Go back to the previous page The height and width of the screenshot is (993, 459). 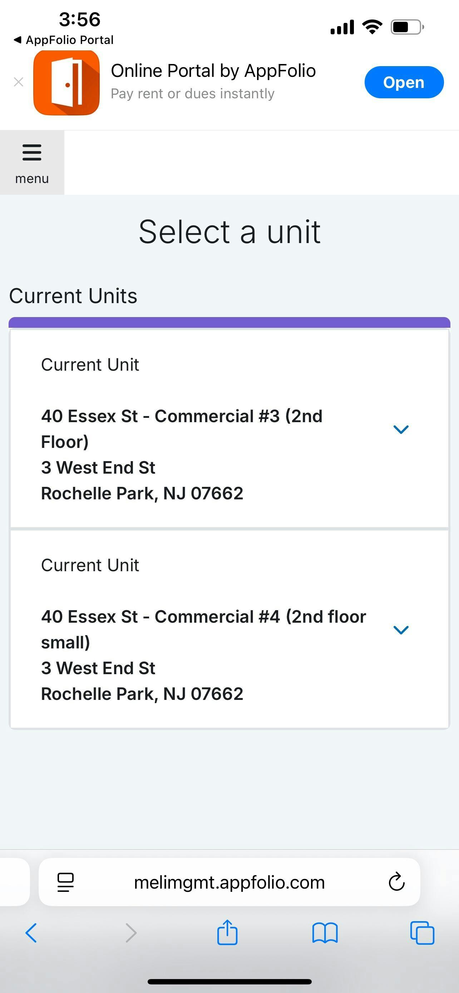click(31, 933)
